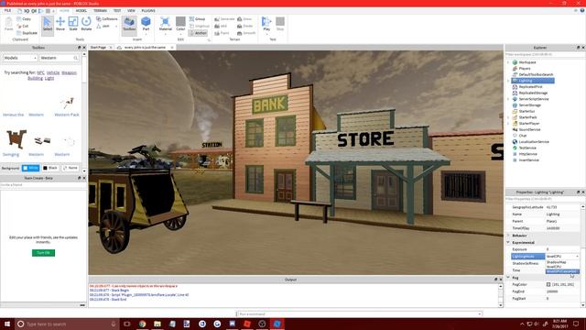Open the Models category dropdown in Toolbox
The width and height of the screenshot is (586, 330).
[20, 58]
